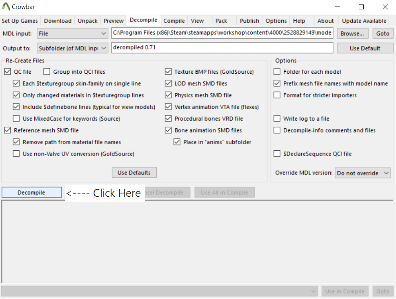396x299 pixels.
Task: Switch to the Download tab
Action: click(58, 21)
